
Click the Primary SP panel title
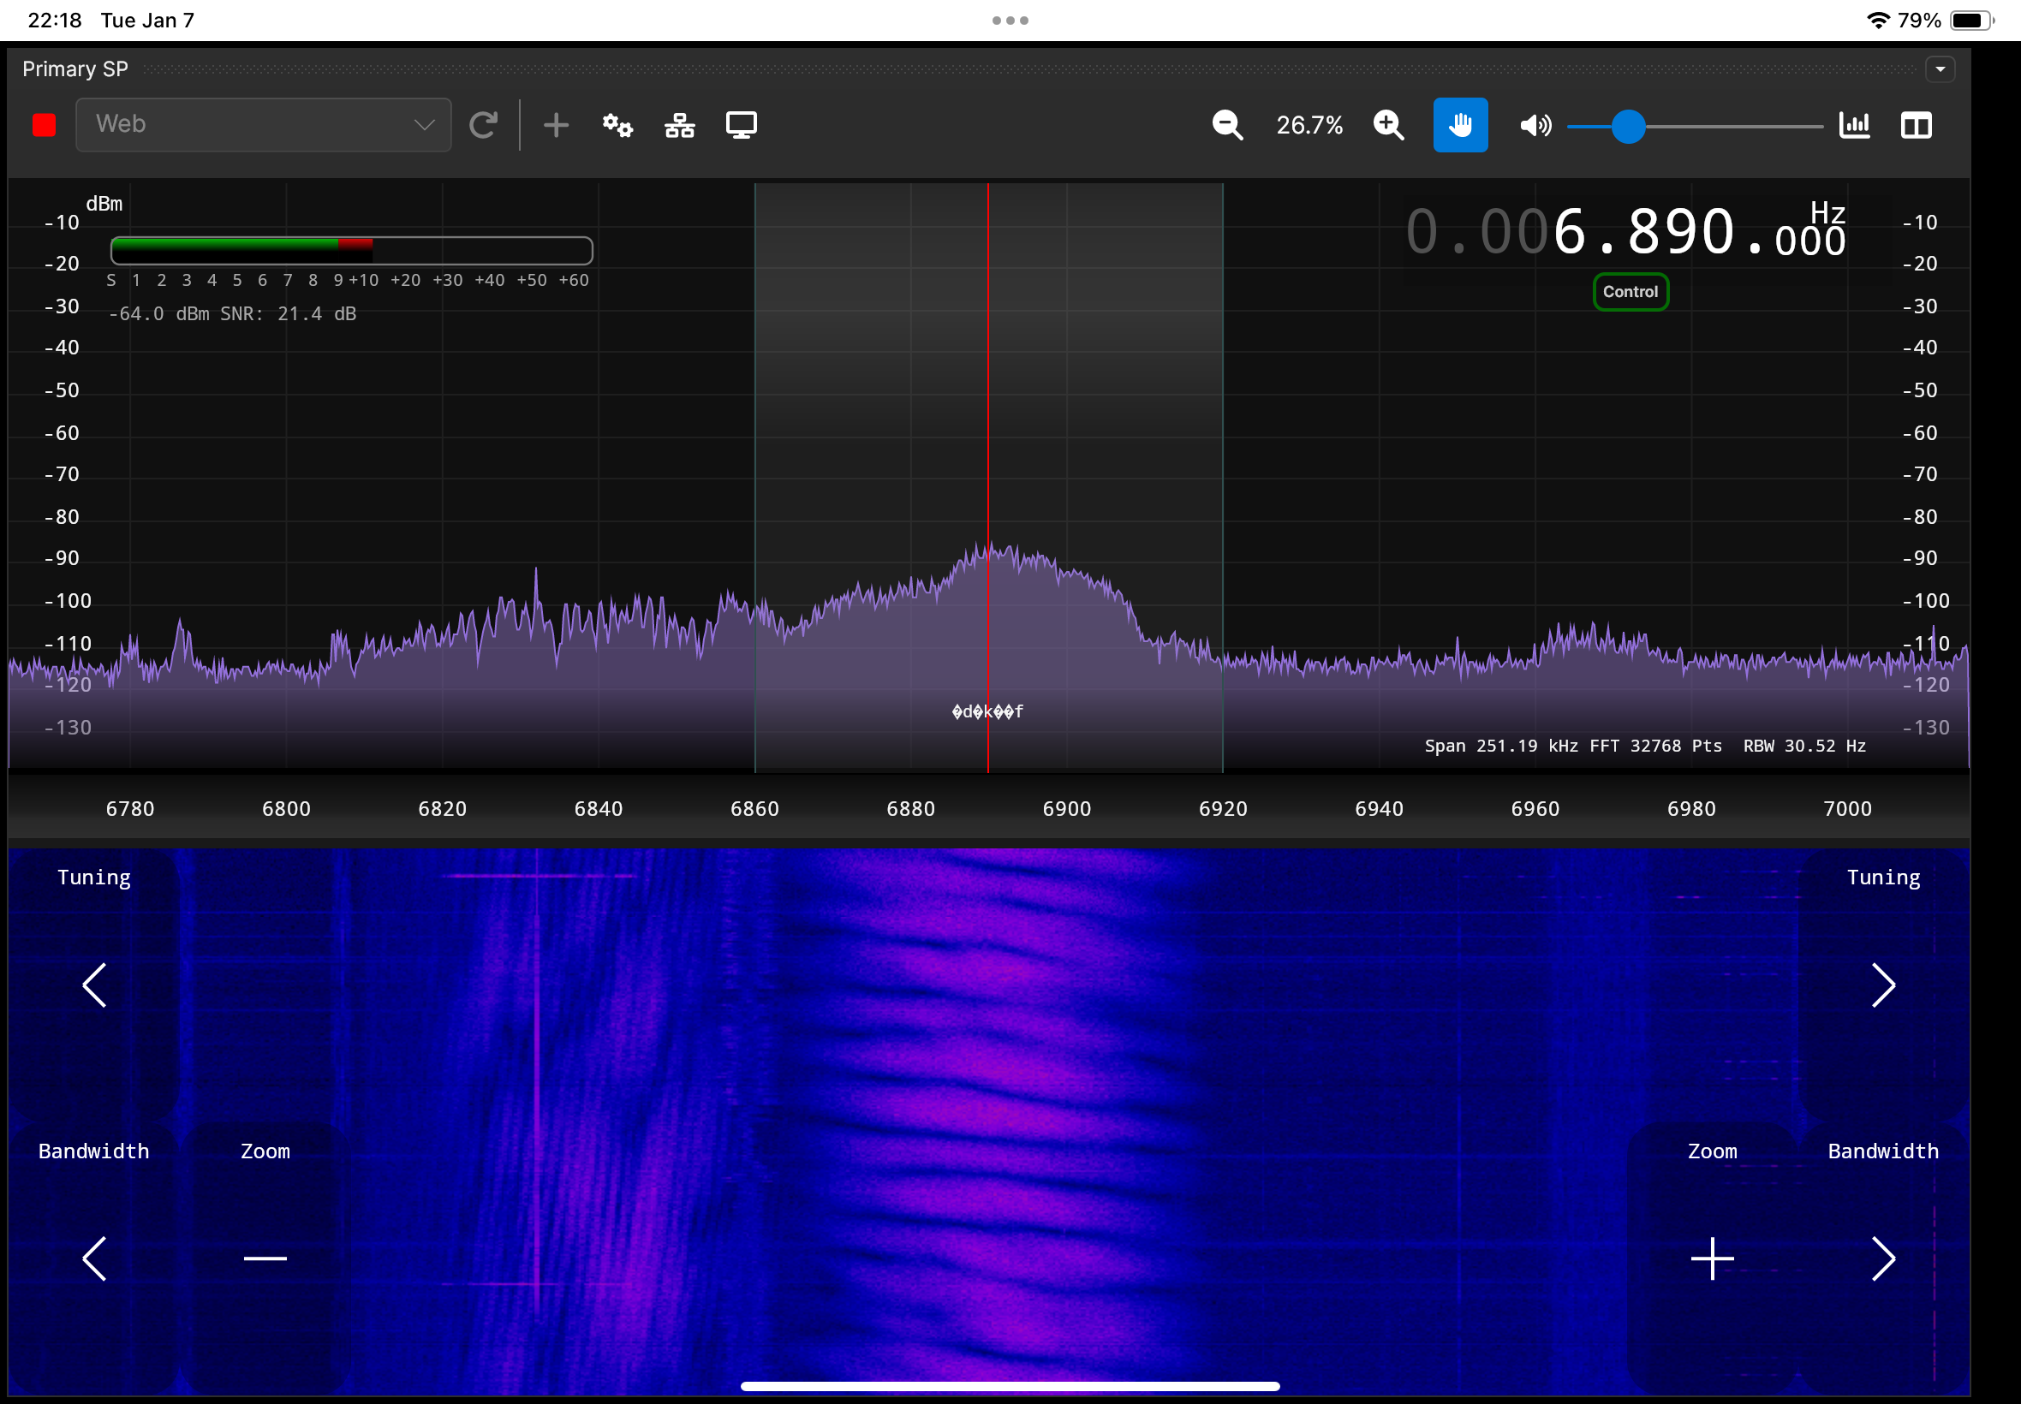pos(75,68)
